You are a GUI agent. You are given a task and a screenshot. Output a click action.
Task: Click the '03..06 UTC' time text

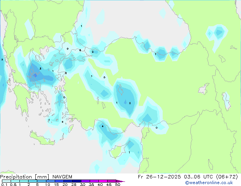(198, 177)
